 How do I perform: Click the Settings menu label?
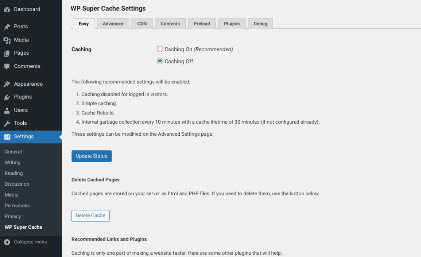pyautogui.click(x=24, y=136)
